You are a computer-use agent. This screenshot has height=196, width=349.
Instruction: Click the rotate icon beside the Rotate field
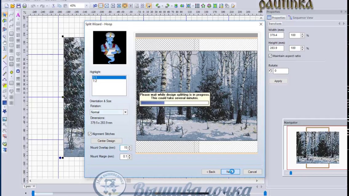coord(270,71)
